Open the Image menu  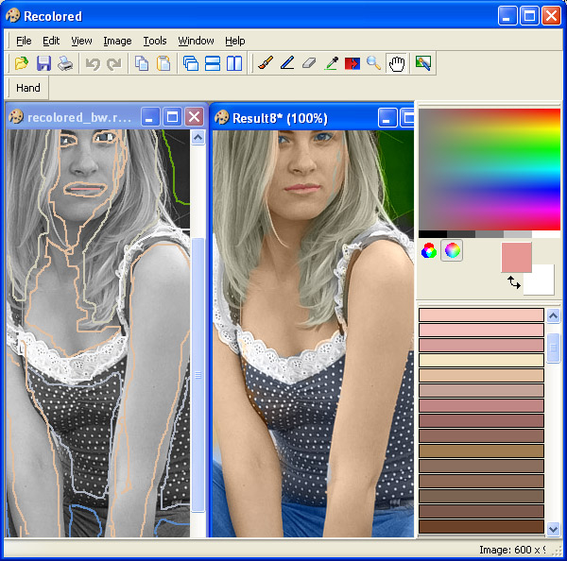pos(117,41)
